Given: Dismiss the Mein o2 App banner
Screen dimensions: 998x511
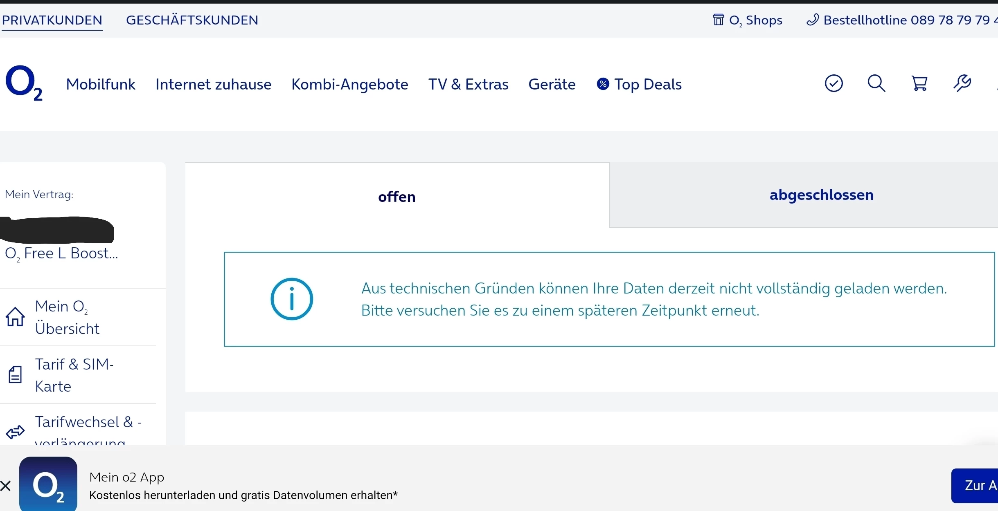Looking at the screenshot, I should click(x=6, y=486).
